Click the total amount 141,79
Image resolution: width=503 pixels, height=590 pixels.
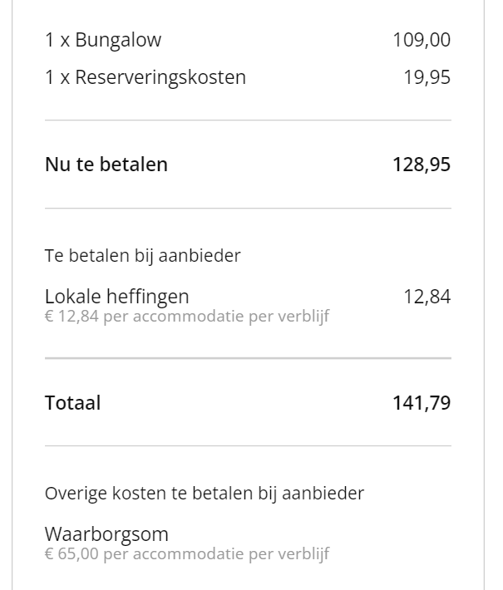pyautogui.click(x=422, y=403)
